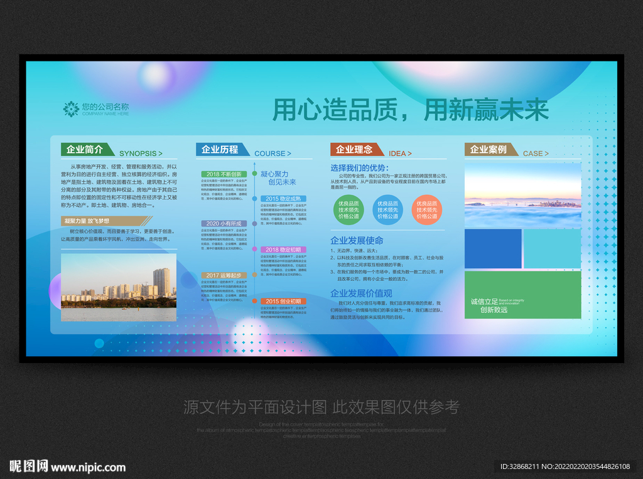The image size is (643, 479).
Task: Click the 凝聚力量 放飞梦想 banner
Action: [107, 221]
